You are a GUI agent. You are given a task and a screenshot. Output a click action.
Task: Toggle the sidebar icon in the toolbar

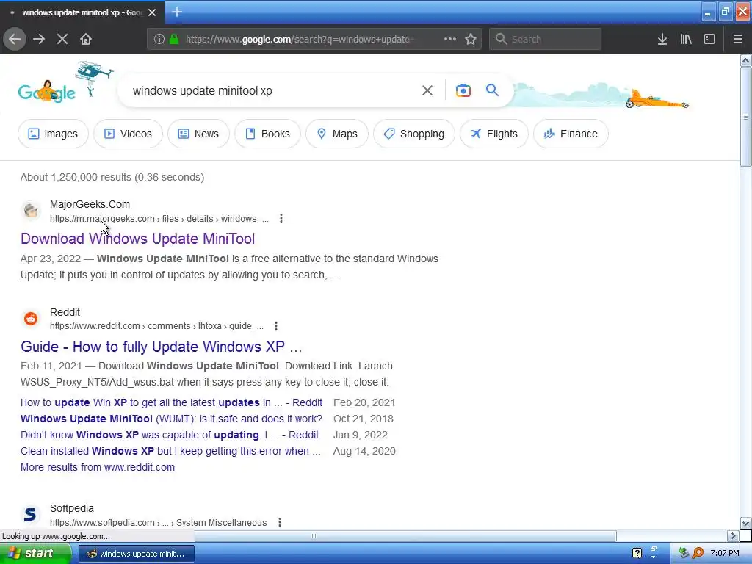(x=709, y=39)
